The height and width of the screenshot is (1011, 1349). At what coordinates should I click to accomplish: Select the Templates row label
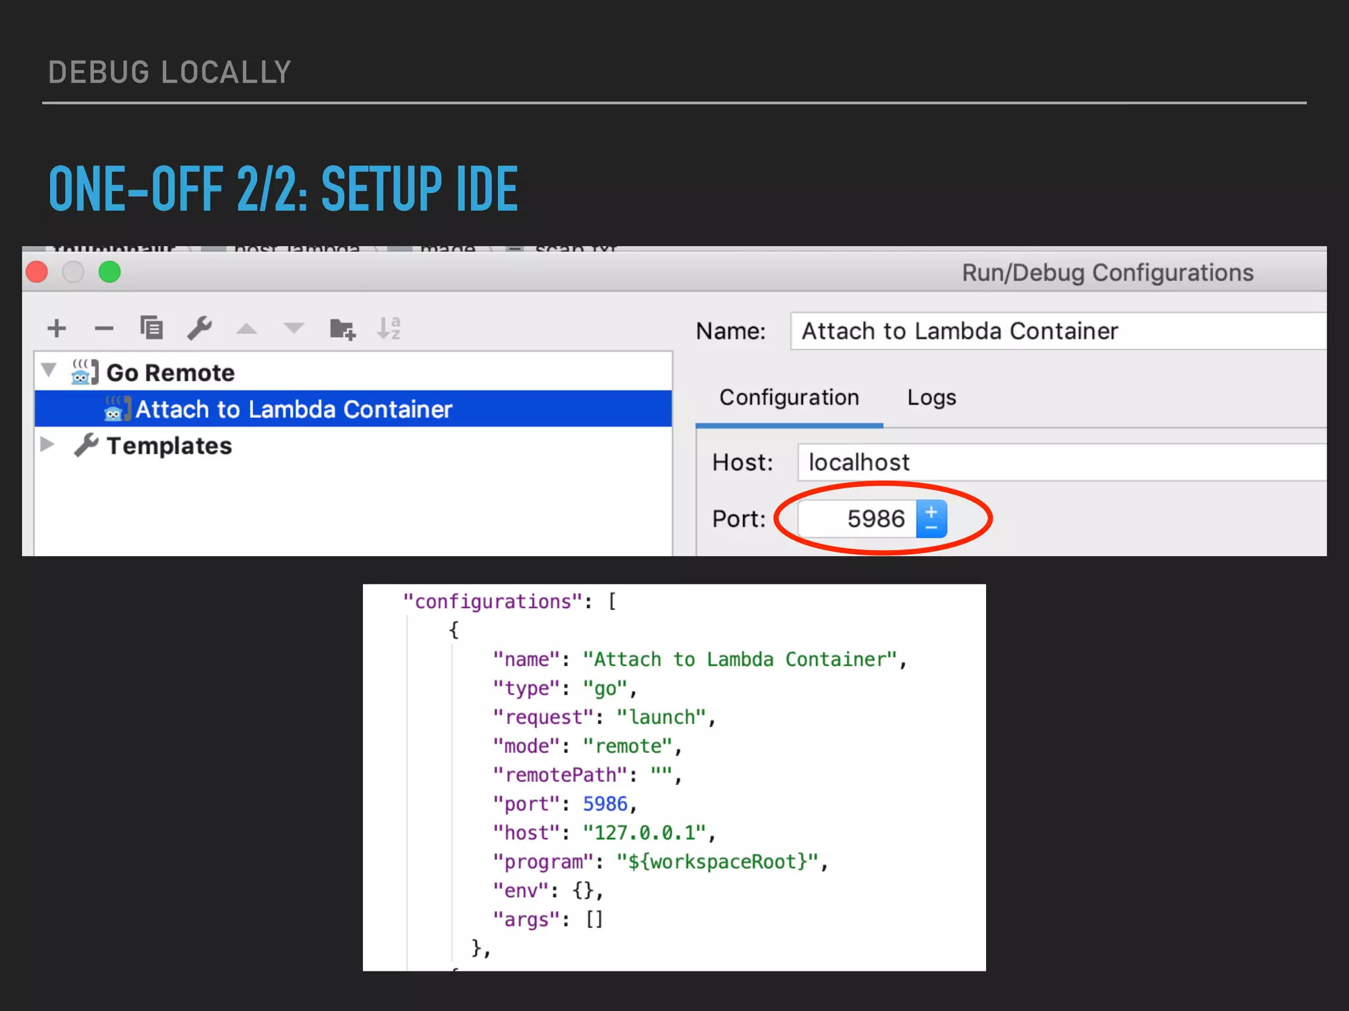tap(169, 446)
